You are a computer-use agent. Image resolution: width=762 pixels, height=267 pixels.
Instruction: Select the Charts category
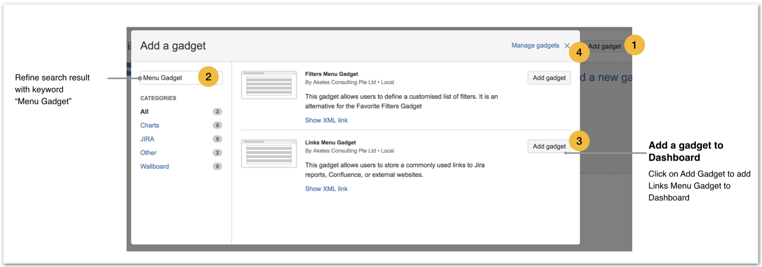tap(150, 125)
